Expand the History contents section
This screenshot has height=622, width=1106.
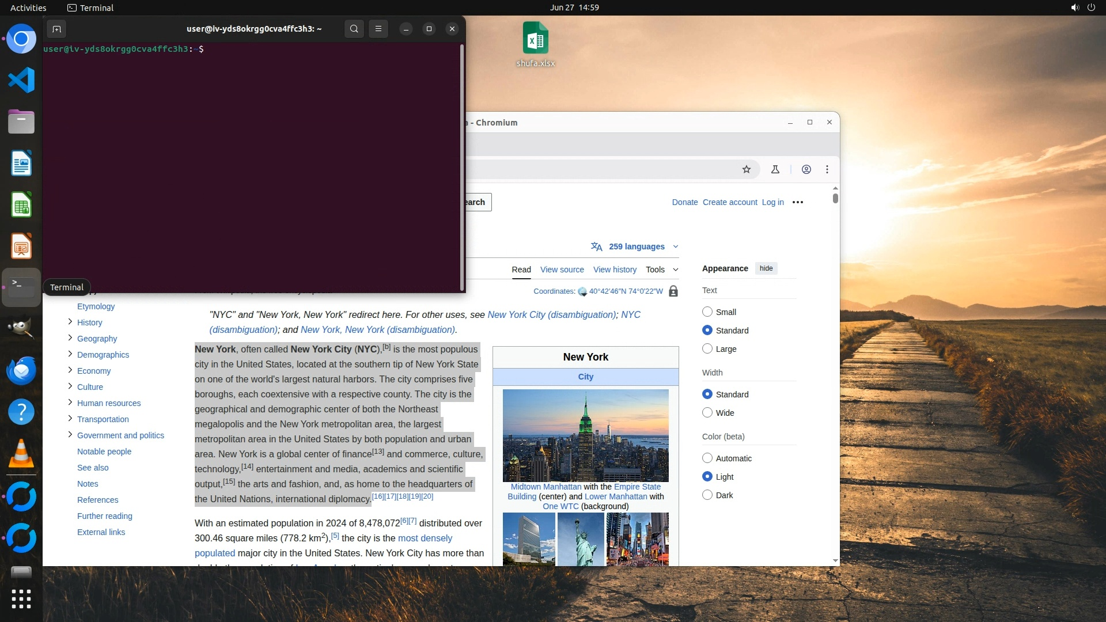tap(70, 322)
